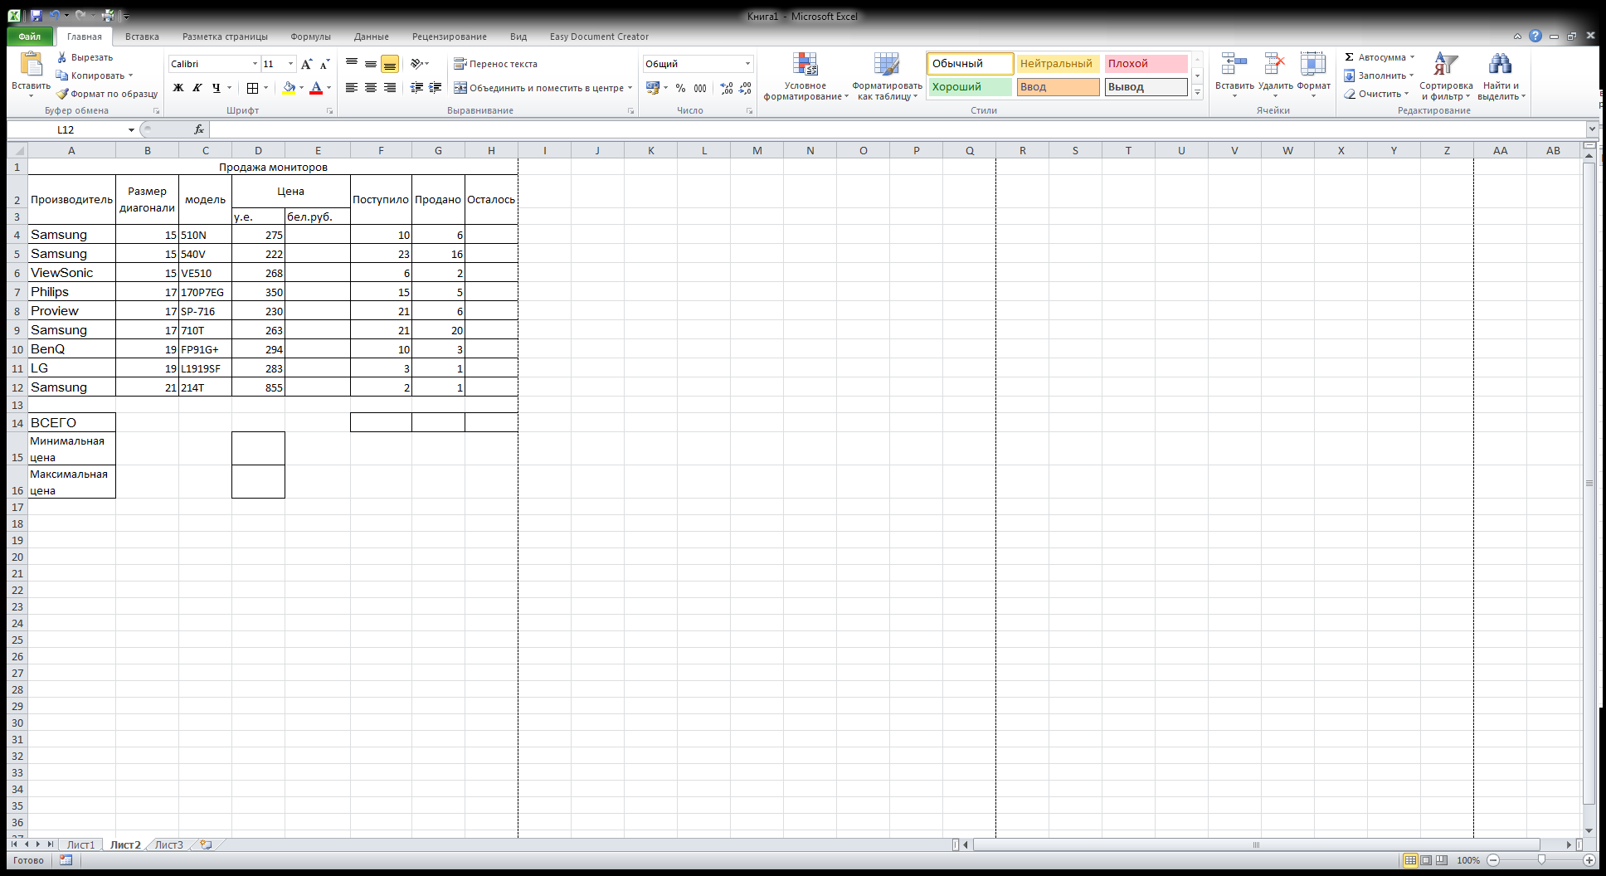Select cell with model 170P7EG
The image size is (1606, 876).
[x=205, y=292]
